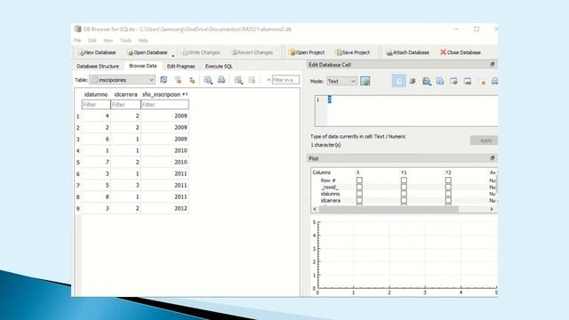Click the Close Database toolbar button
The width and height of the screenshot is (569, 320).
point(461,52)
